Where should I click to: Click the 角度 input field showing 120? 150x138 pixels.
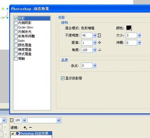click(87, 50)
